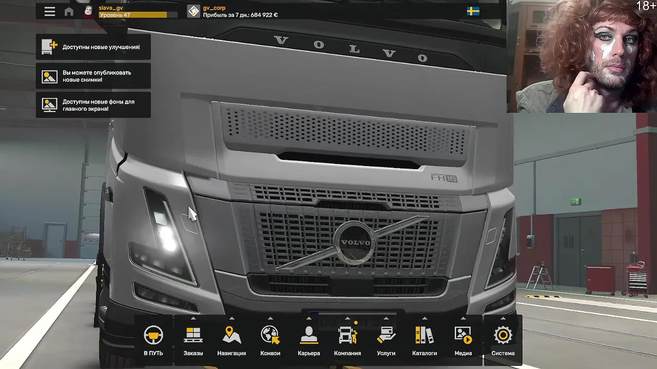Open the Карьера menu
The height and width of the screenshot is (369, 657).
[309, 341]
